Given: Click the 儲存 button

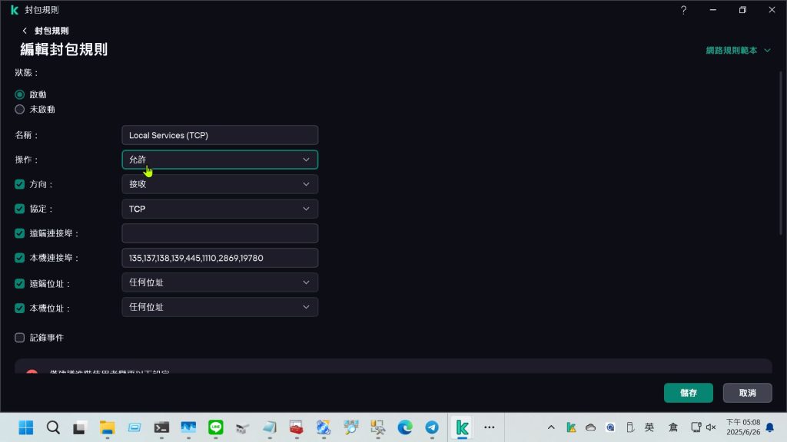Looking at the screenshot, I should tap(688, 393).
